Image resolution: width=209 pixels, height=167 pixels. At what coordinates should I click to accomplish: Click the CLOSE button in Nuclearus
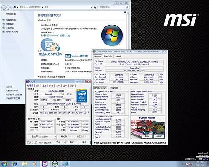coord(159,136)
